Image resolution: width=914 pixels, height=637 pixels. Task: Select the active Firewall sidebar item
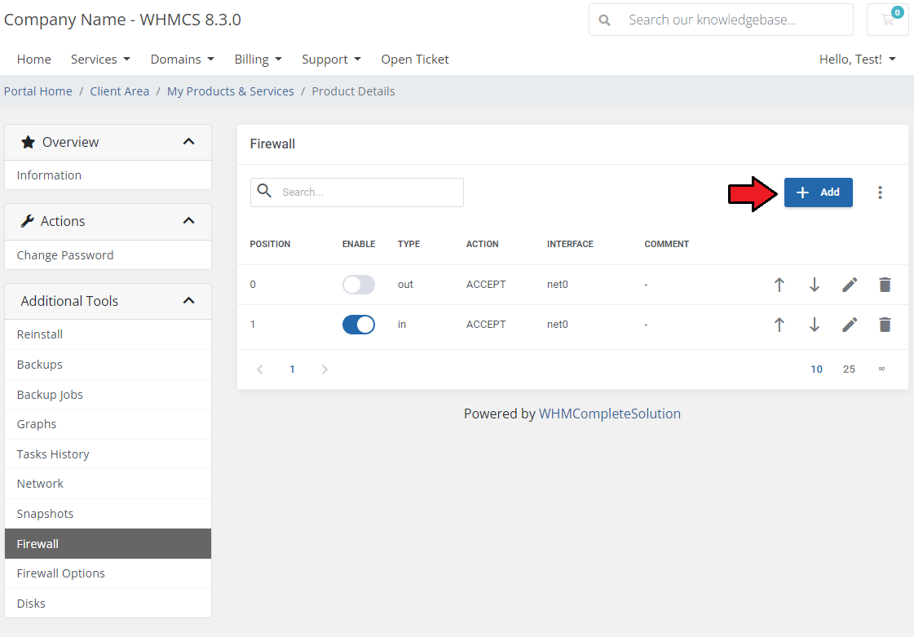coord(108,544)
